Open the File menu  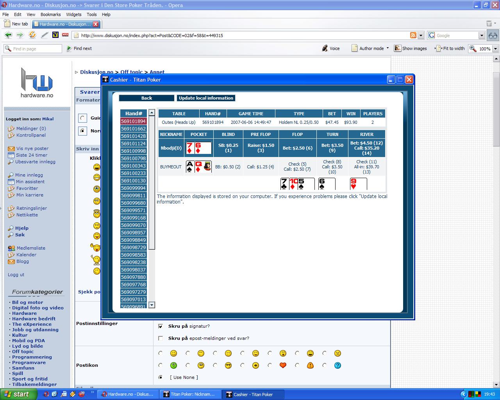click(5, 14)
